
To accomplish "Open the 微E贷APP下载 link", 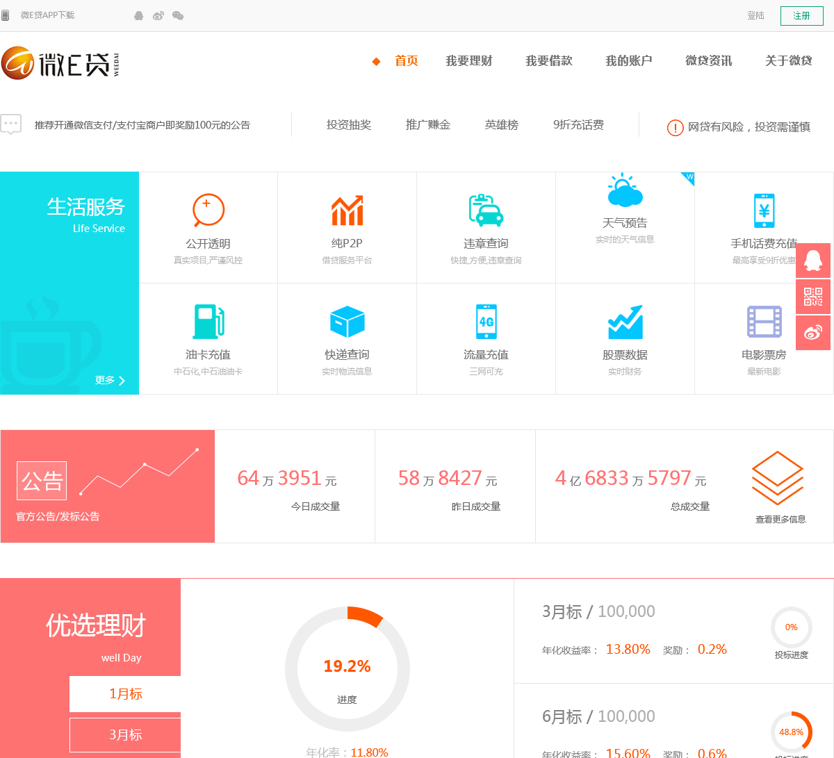I will click(x=47, y=15).
